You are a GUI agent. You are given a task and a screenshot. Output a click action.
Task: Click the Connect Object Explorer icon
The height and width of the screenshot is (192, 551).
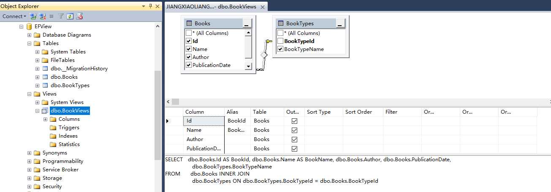[x=33, y=16]
